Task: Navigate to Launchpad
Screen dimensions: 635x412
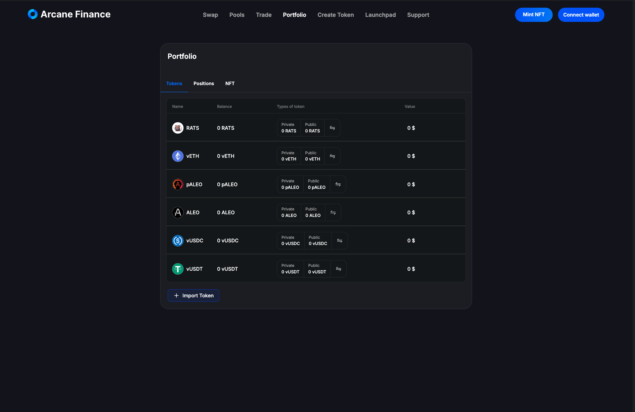Action: coord(380,15)
